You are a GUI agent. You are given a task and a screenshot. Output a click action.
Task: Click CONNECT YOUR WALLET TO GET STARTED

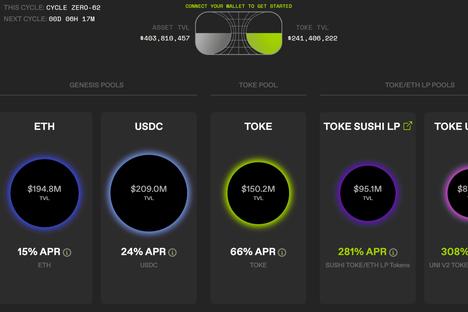(239, 6)
